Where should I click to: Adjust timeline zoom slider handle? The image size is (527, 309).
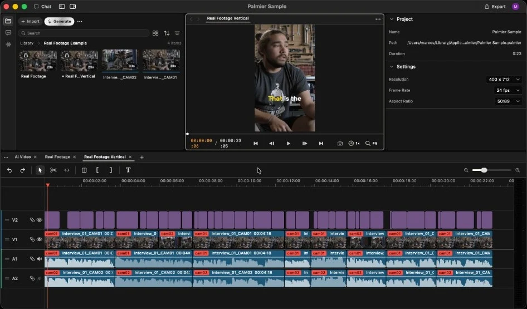coord(484,170)
